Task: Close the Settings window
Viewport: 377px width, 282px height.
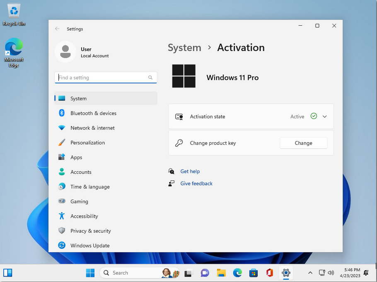Action: [334, 26]
